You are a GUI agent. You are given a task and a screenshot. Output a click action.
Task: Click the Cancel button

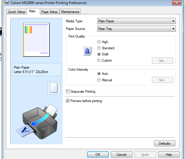click(121, 155)
